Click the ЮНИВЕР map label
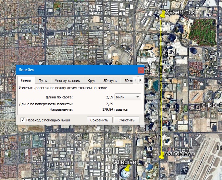222x180 pixels. click(211, 105)
